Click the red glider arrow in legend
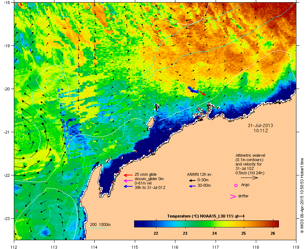Viewport: 307px width, 249px height. pos(128,175)
